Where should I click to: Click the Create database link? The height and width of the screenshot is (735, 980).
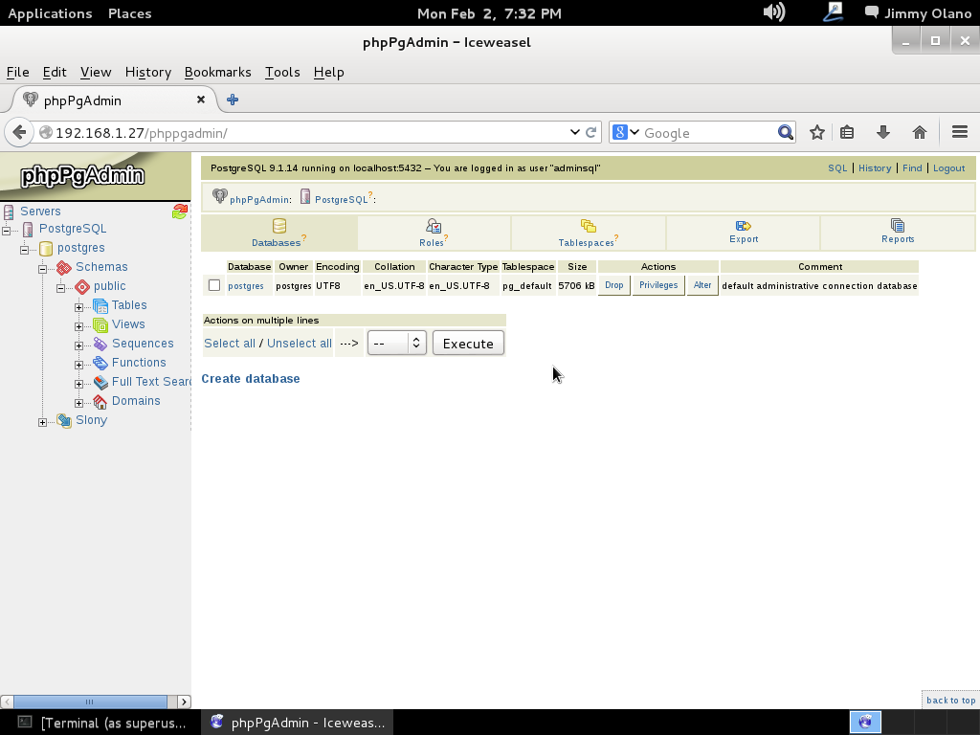tap(251, 379)
